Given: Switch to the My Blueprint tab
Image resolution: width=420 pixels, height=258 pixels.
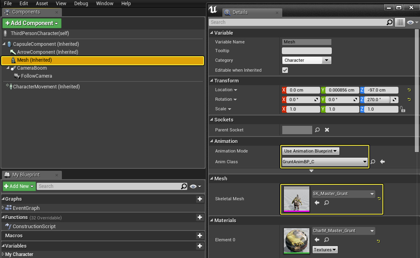Looking at the screenshot, I should pyautogui.click(x=26, y=175).
